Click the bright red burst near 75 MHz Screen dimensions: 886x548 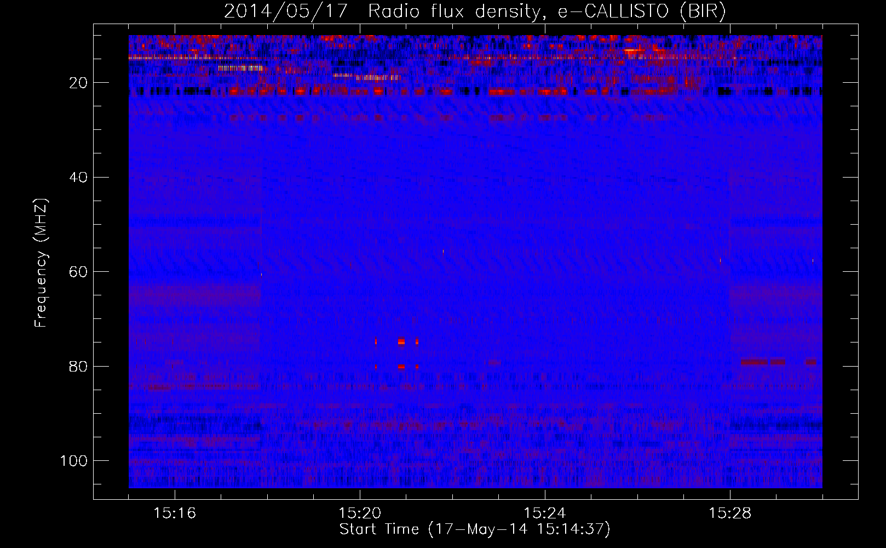(401, 342)
